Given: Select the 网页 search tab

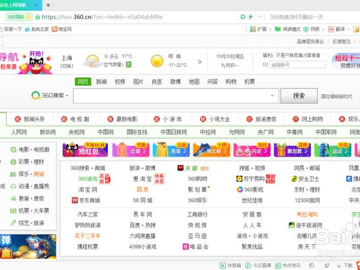Looking at the screenshot, I should click(x=83, y=81).
